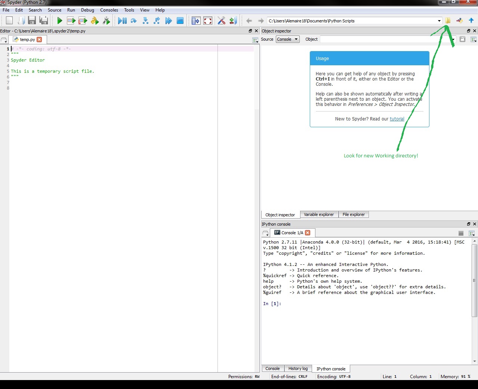478x389 pixels.
Task: Toggle fullscreen mode icon in toolbar
Action: point(208,21)
